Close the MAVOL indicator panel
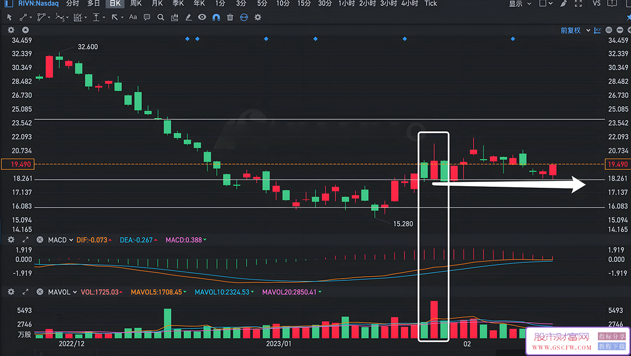This screenshot has height=356, width=631. click(39, 292)
